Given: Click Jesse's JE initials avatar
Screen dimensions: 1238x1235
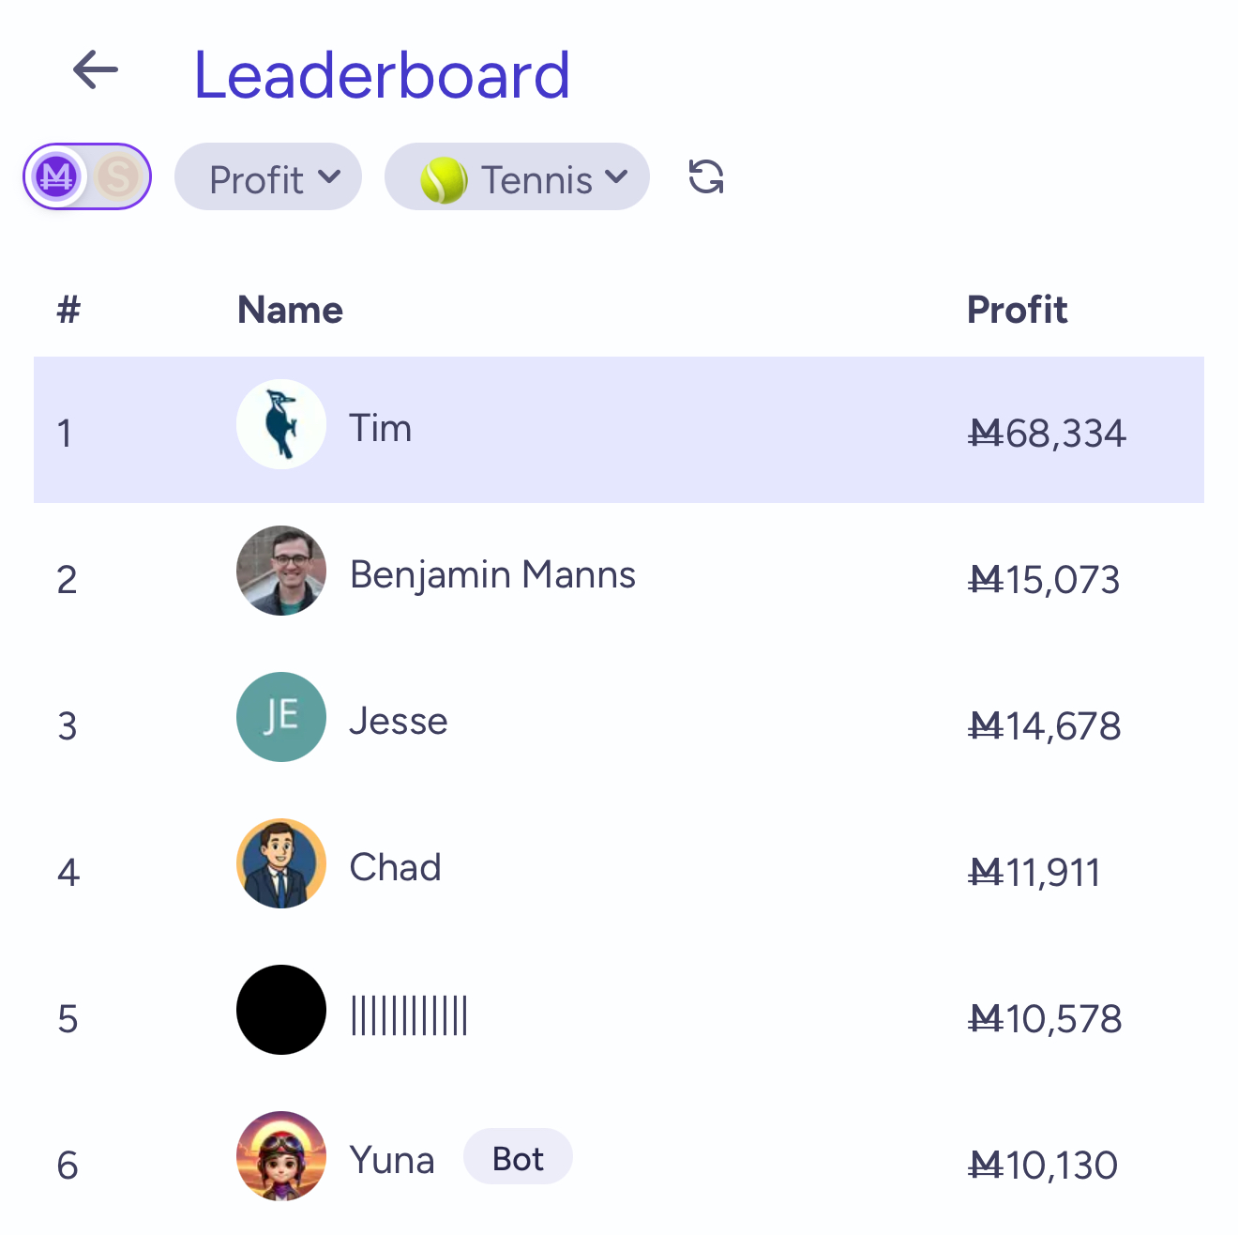Looking at the screenshot, I should pyautogui.click(x=281, y=717).
